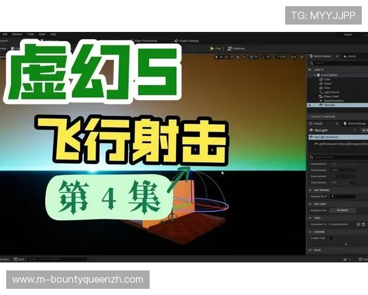Click the Add component button

click(x=364, y=130)
